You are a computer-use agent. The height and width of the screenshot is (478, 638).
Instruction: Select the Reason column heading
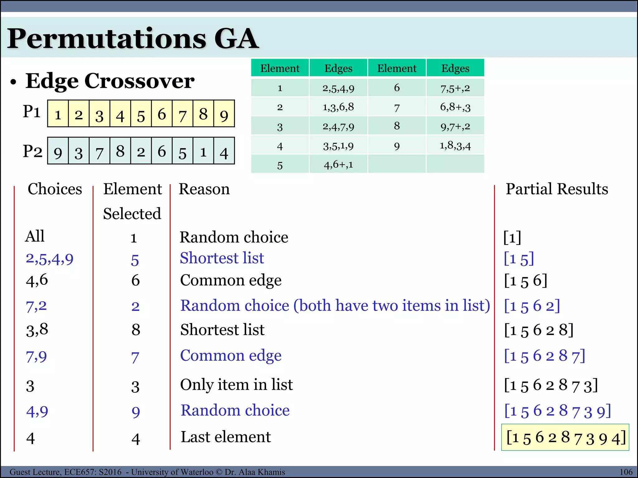[x=204, y=189]
